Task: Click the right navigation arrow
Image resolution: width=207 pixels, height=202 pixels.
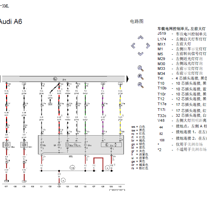Action: 148,46
